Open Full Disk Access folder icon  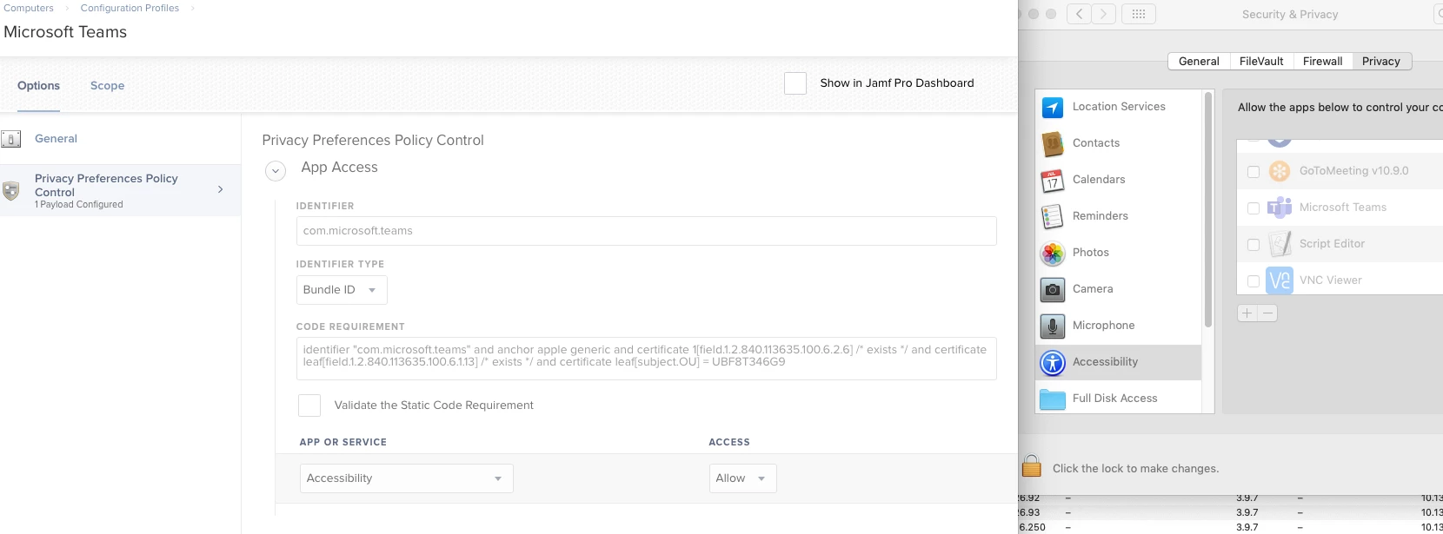1053,399
